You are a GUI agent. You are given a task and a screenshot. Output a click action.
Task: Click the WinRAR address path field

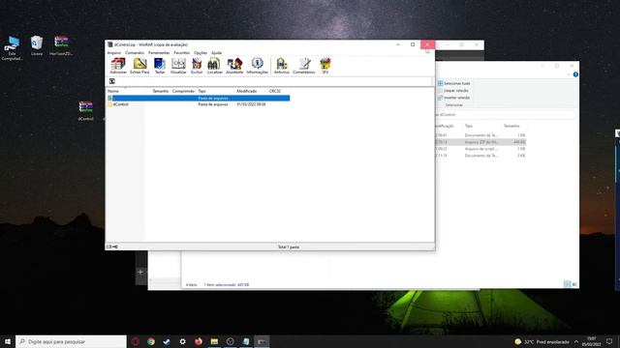(x=273, y=81)
